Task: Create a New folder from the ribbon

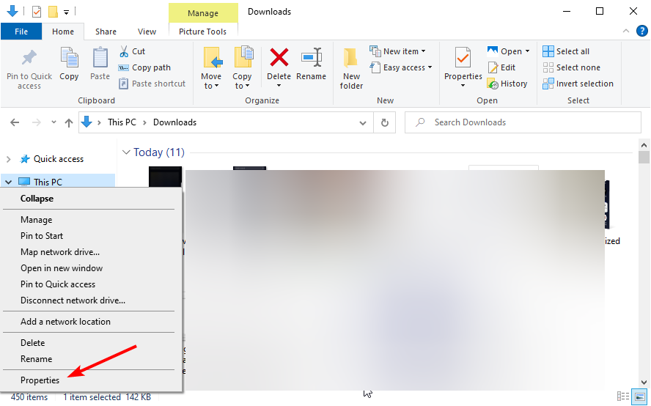Action: click(351, 68)
